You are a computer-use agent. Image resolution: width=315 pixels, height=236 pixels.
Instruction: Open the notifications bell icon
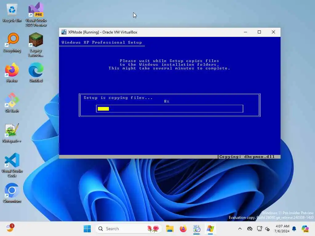[294, 229]
